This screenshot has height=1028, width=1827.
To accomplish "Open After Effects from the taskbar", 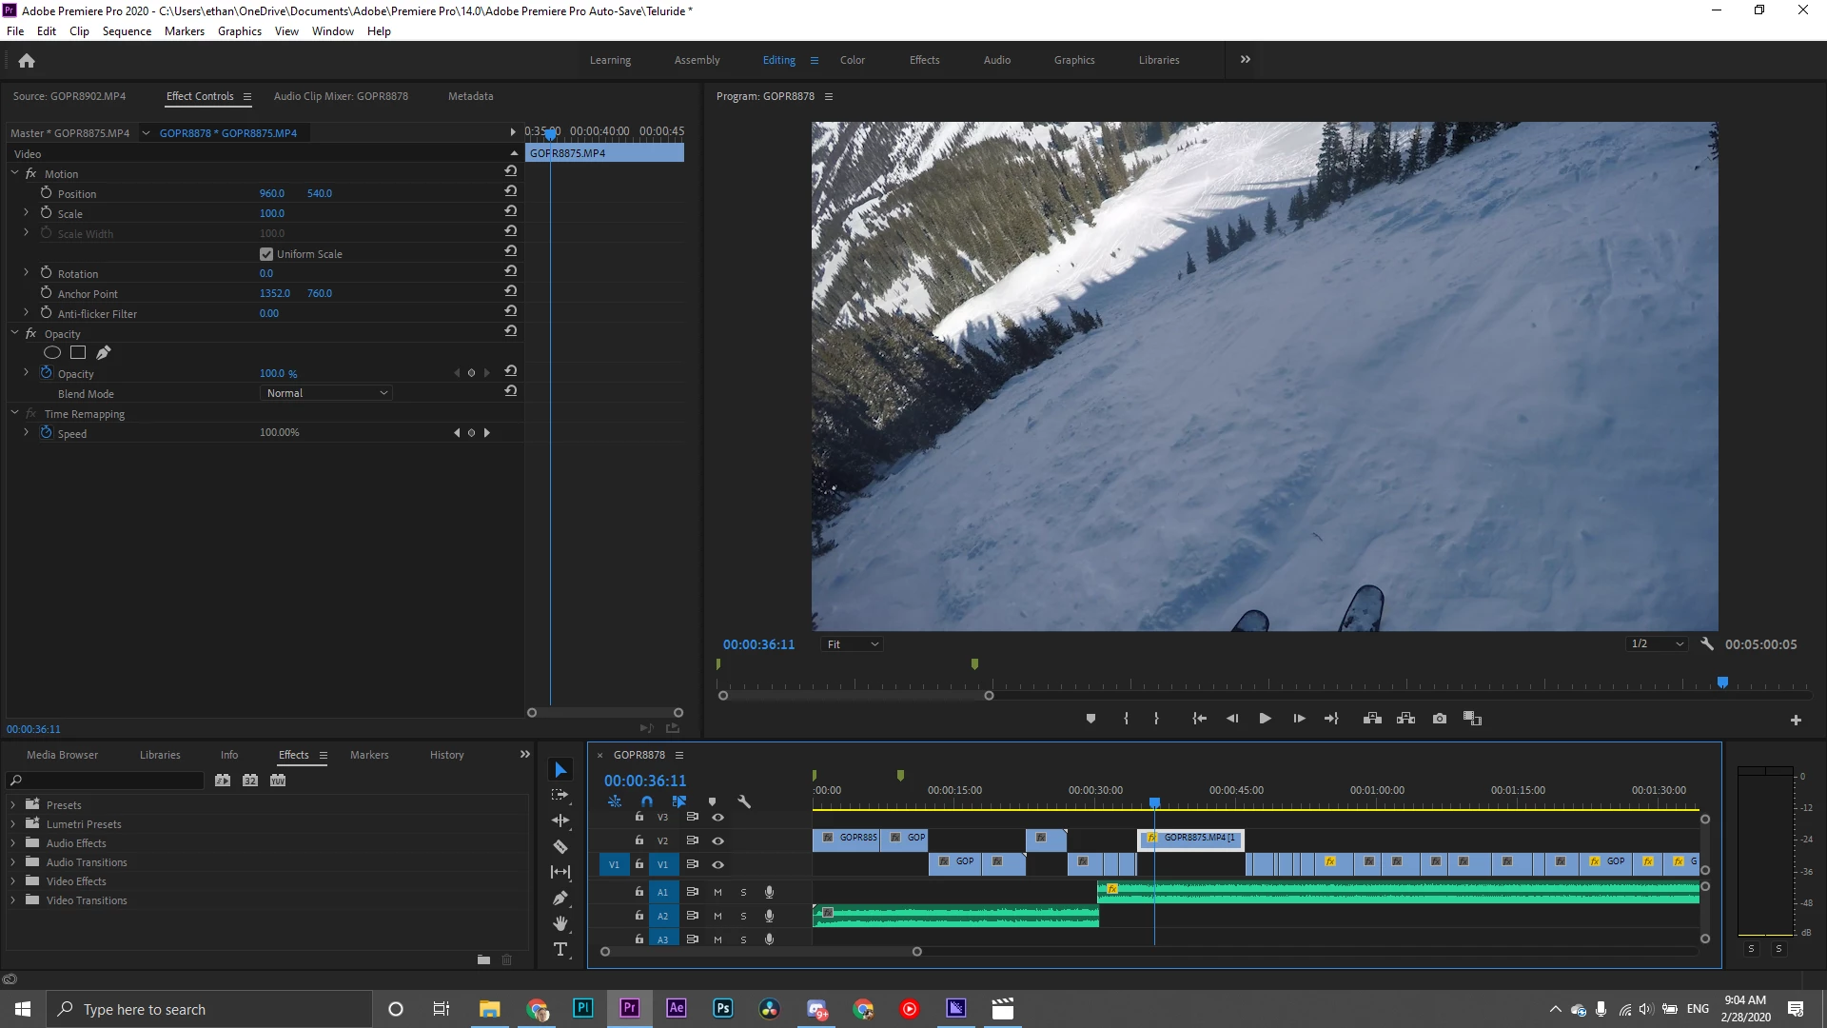I will click(x=676, y=1008).
